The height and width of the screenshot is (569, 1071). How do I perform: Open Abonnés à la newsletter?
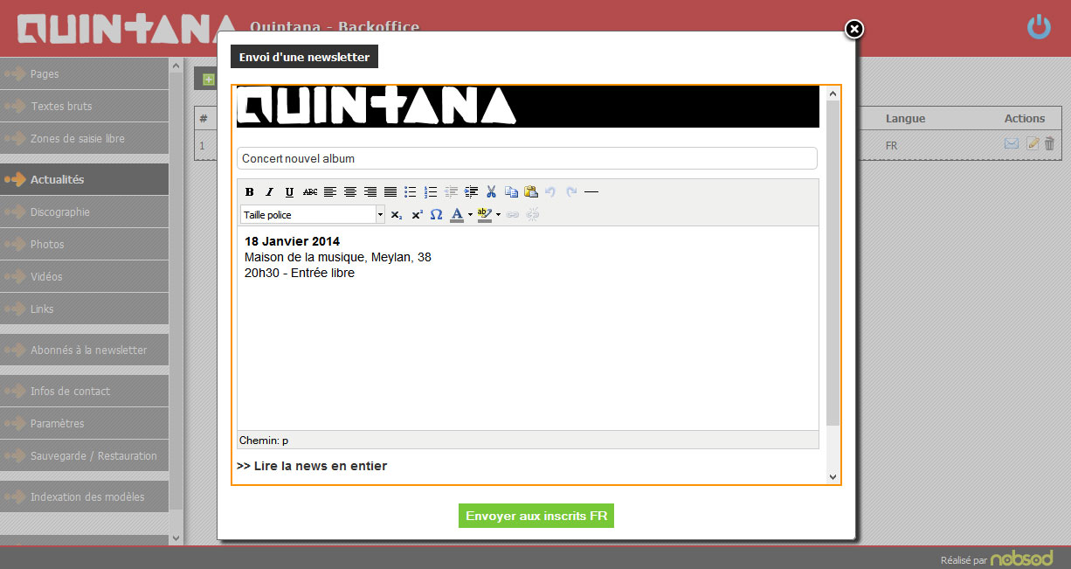[84, 350]
